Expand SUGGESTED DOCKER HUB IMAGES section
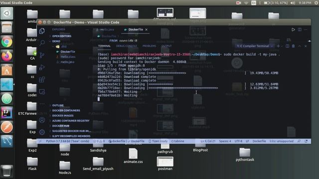The image size is (319, 179). (71, 131)
